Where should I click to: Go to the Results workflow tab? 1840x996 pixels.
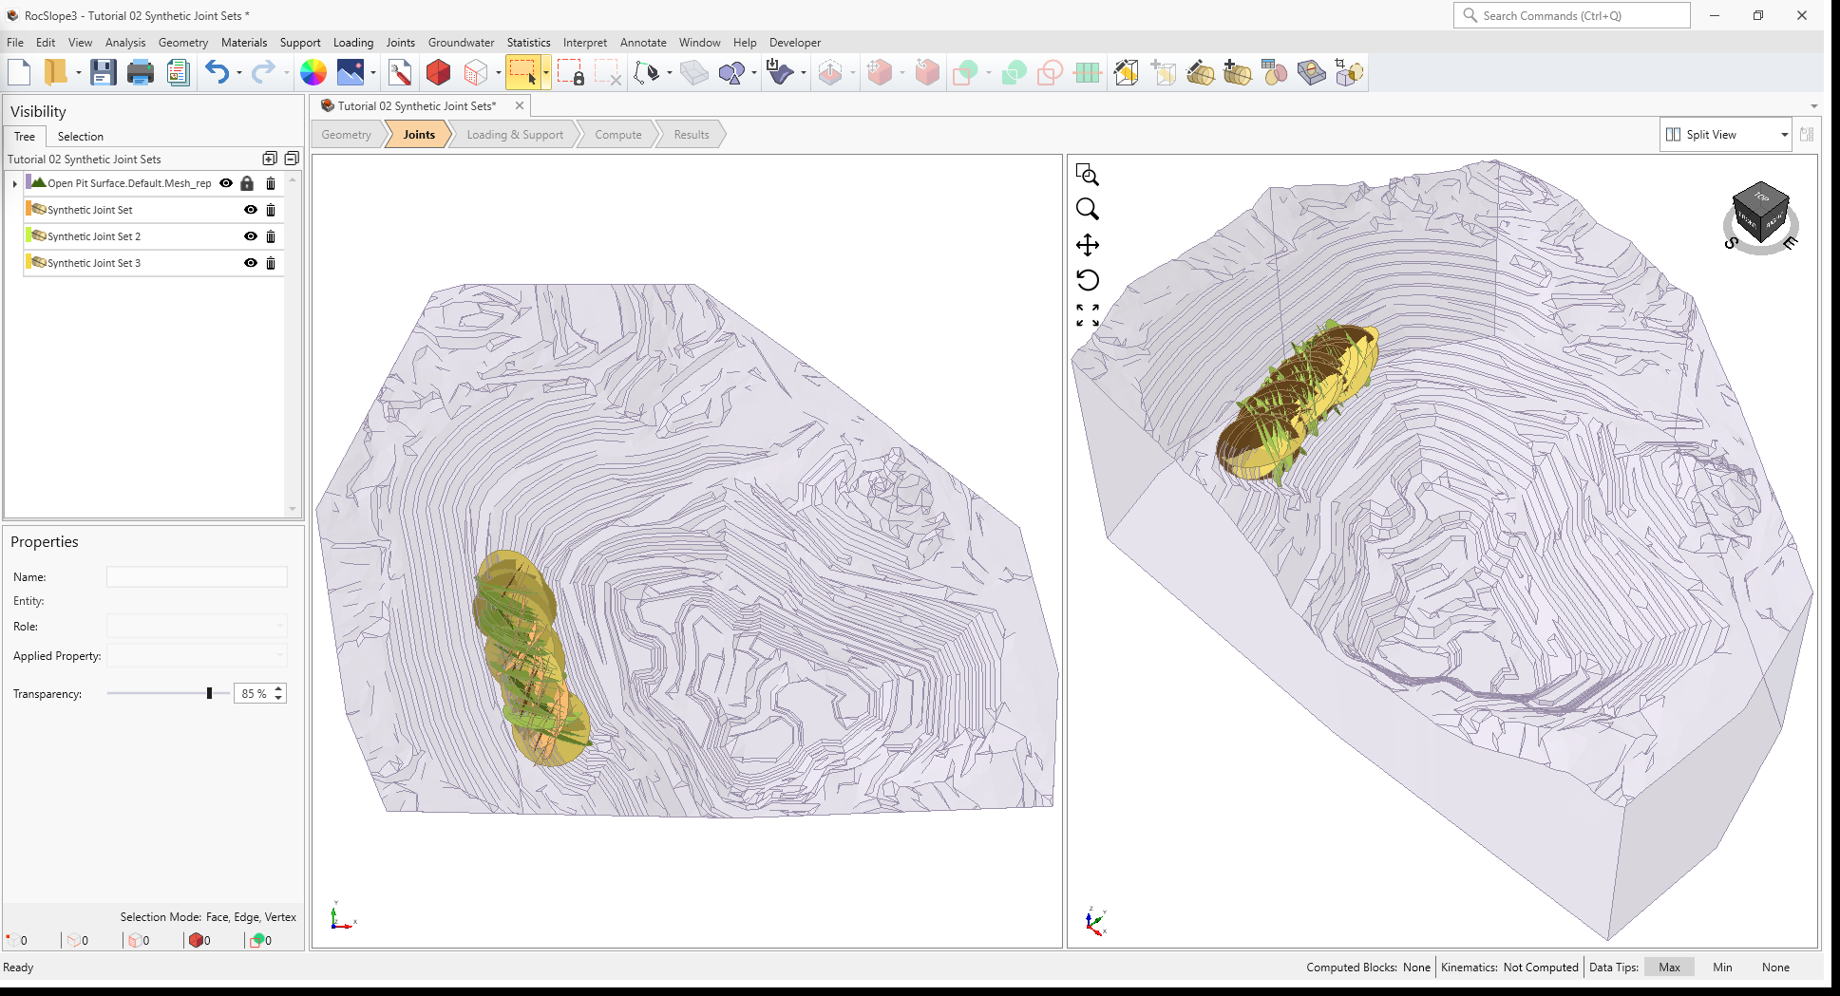pos(692,135)
